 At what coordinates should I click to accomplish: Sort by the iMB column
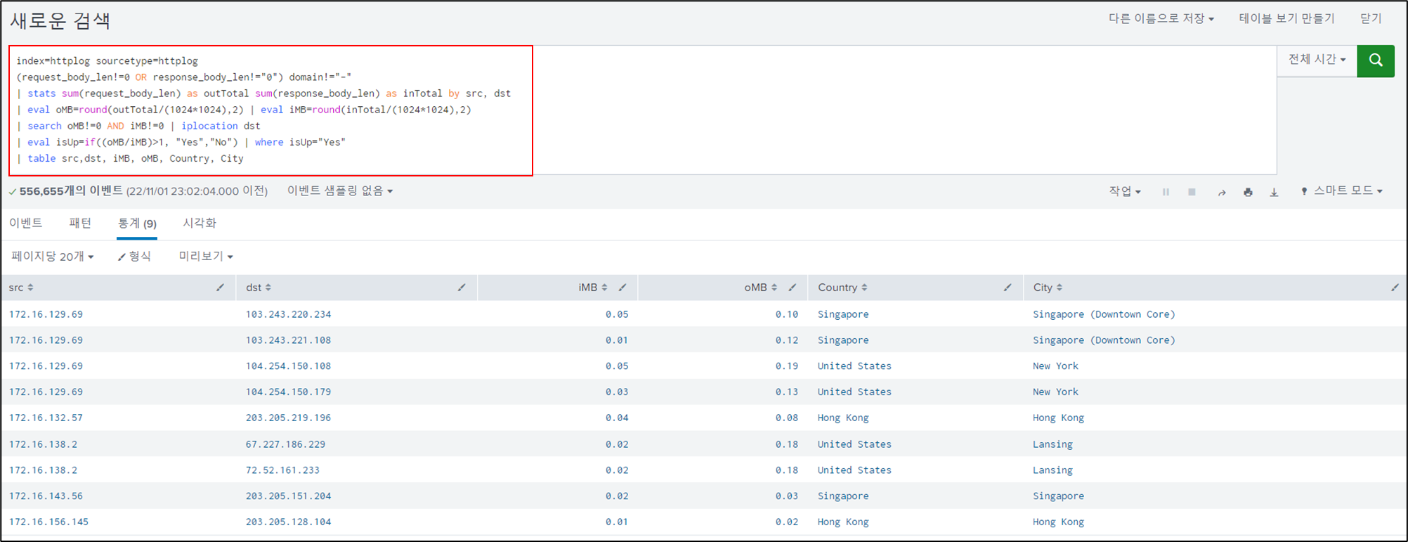click(593, 288)
